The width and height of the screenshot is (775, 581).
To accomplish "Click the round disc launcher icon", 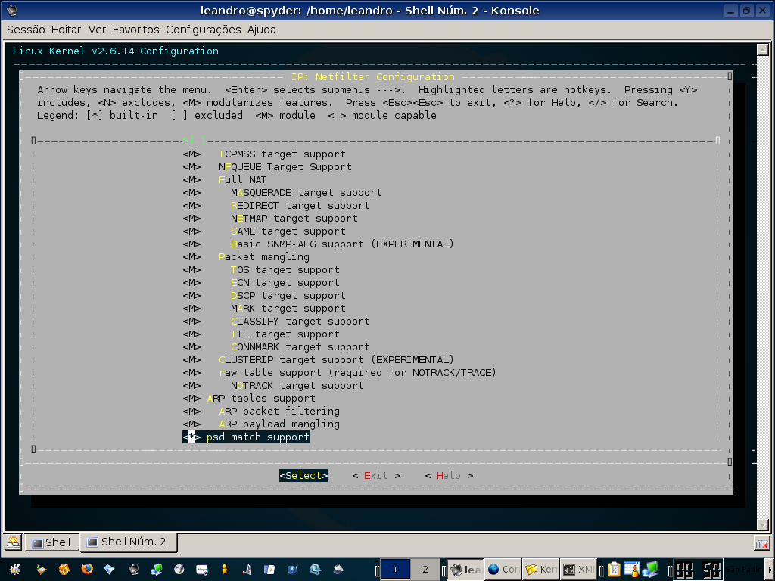I will point(179,570).
